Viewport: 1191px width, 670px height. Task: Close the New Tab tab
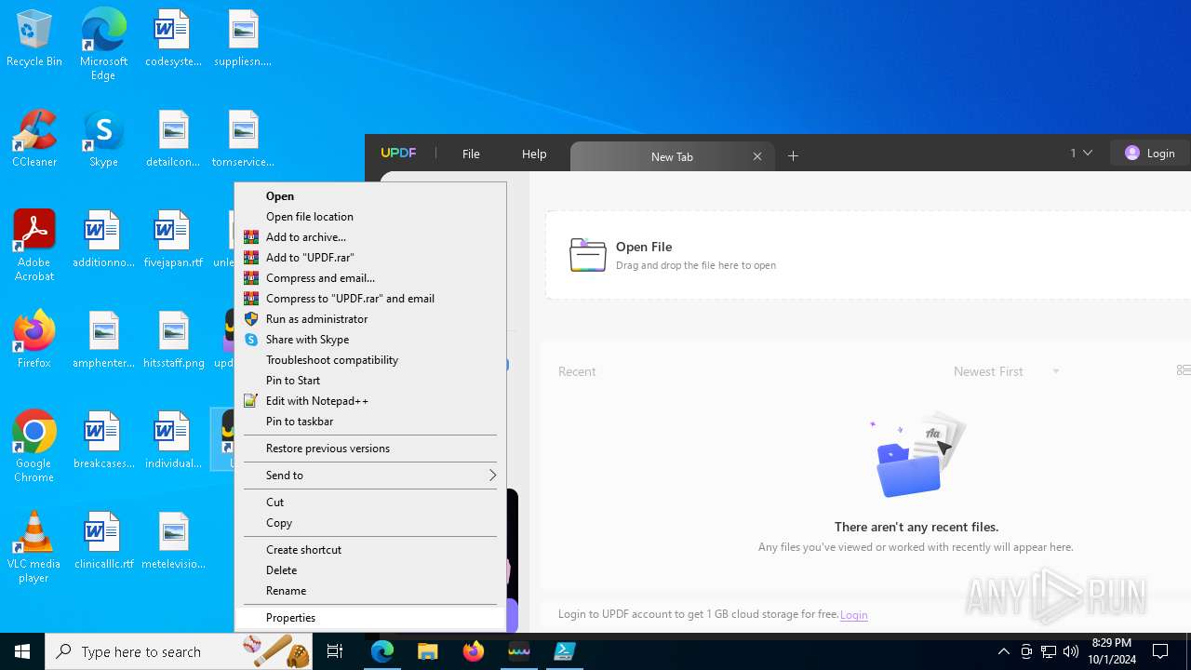click(x=757, y=156)
